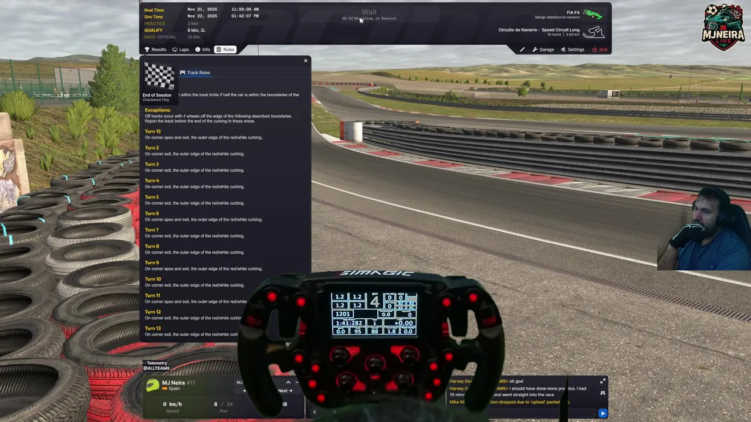
Task: Click the checkered flag image
Action: pos(159,77)
